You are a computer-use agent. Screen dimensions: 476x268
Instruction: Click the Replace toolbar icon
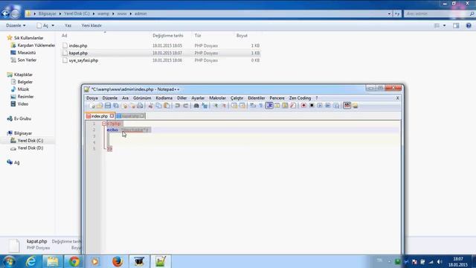click(205, 106)
